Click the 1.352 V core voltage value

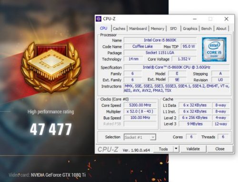click(184, 59)
